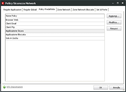Open the Zone Network tab

tap(64, 10)
